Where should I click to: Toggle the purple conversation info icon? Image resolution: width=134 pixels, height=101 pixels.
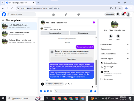click(94, 22)
